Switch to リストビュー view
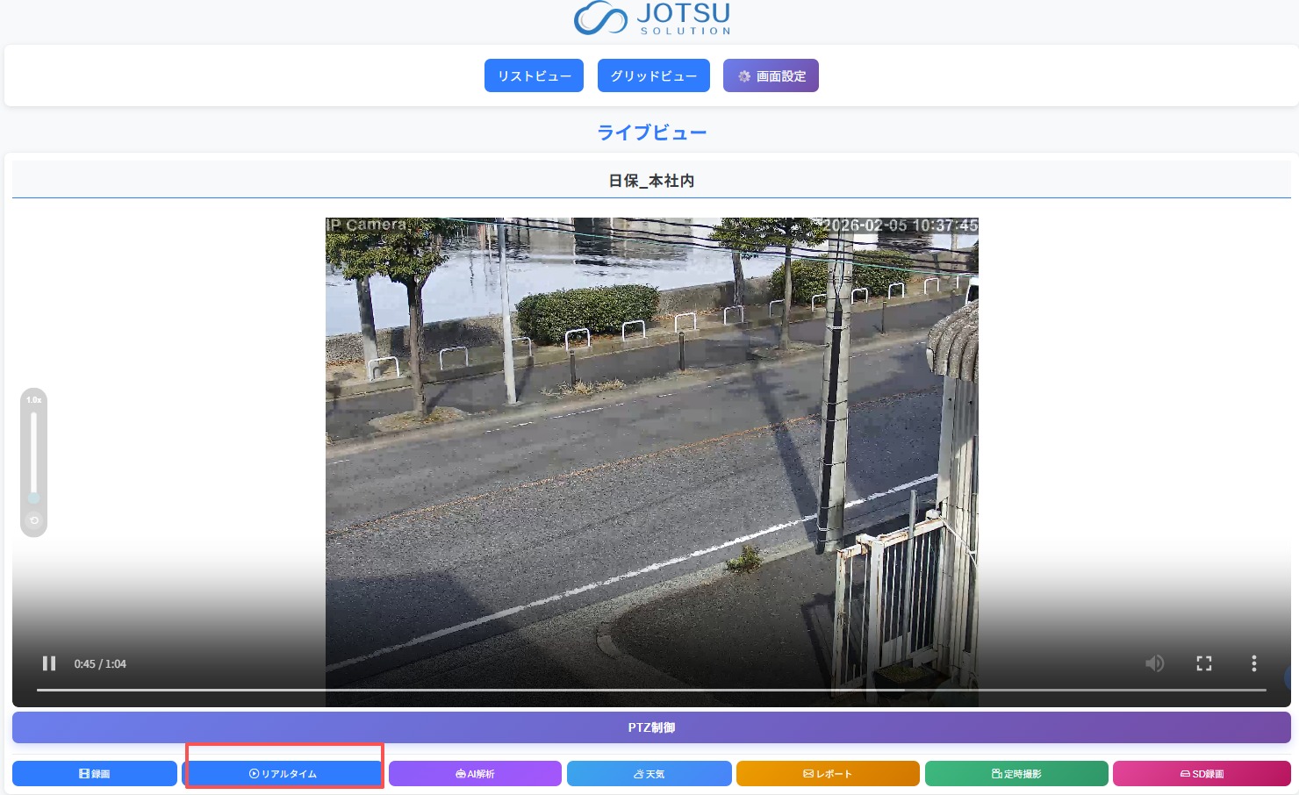Screen dimensions: 1299x795 click(534, 75)
